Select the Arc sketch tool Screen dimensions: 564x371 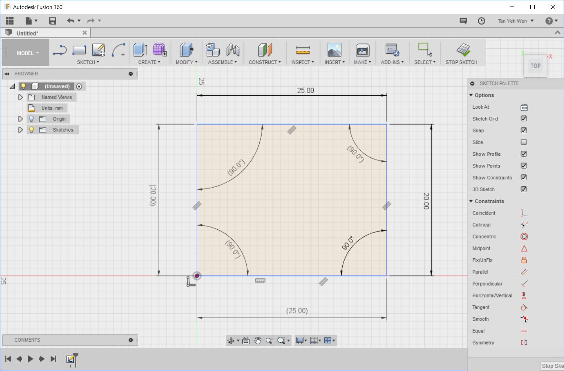coord(118,50)
